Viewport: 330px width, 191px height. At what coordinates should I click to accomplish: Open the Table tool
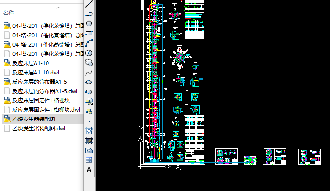click(89, 160)
